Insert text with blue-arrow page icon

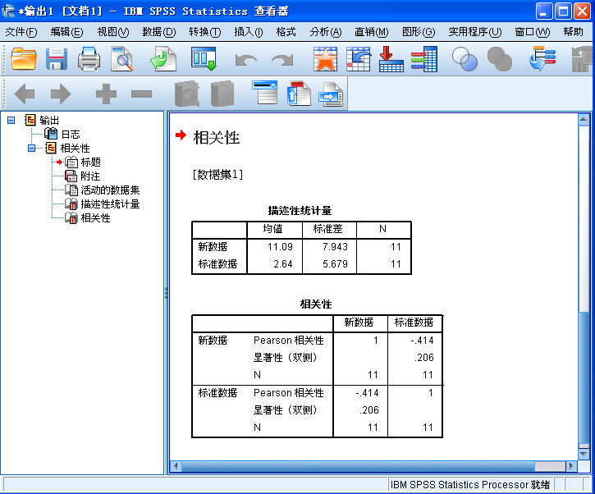(x=331, y=94)
